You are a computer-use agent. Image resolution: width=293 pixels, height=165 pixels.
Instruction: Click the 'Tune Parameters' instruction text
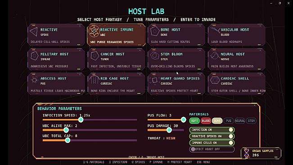click(151, 20)
